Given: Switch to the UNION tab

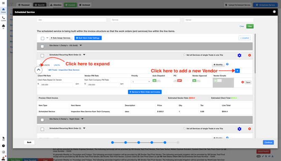Looking at the screenshot, I should coord(57,65).
